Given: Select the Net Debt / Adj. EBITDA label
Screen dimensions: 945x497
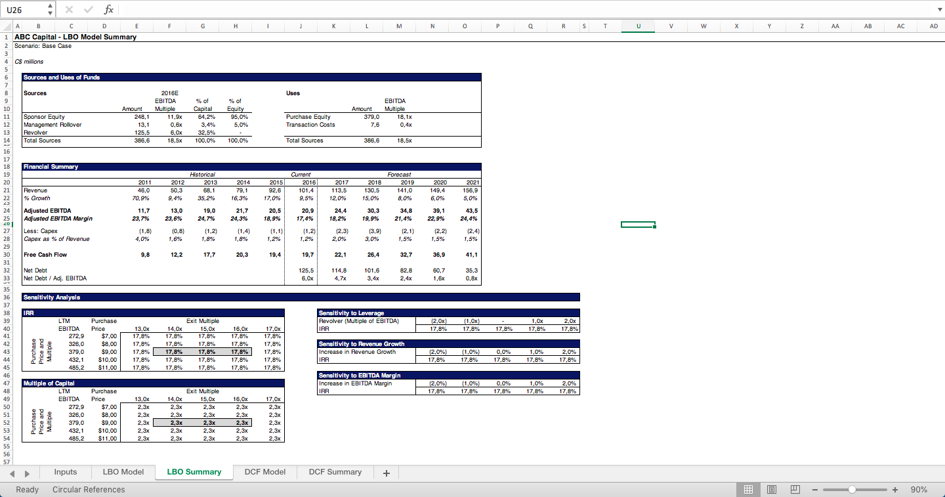Looking at the screenshot, I should pyautogui.click(x=55, y=278).
